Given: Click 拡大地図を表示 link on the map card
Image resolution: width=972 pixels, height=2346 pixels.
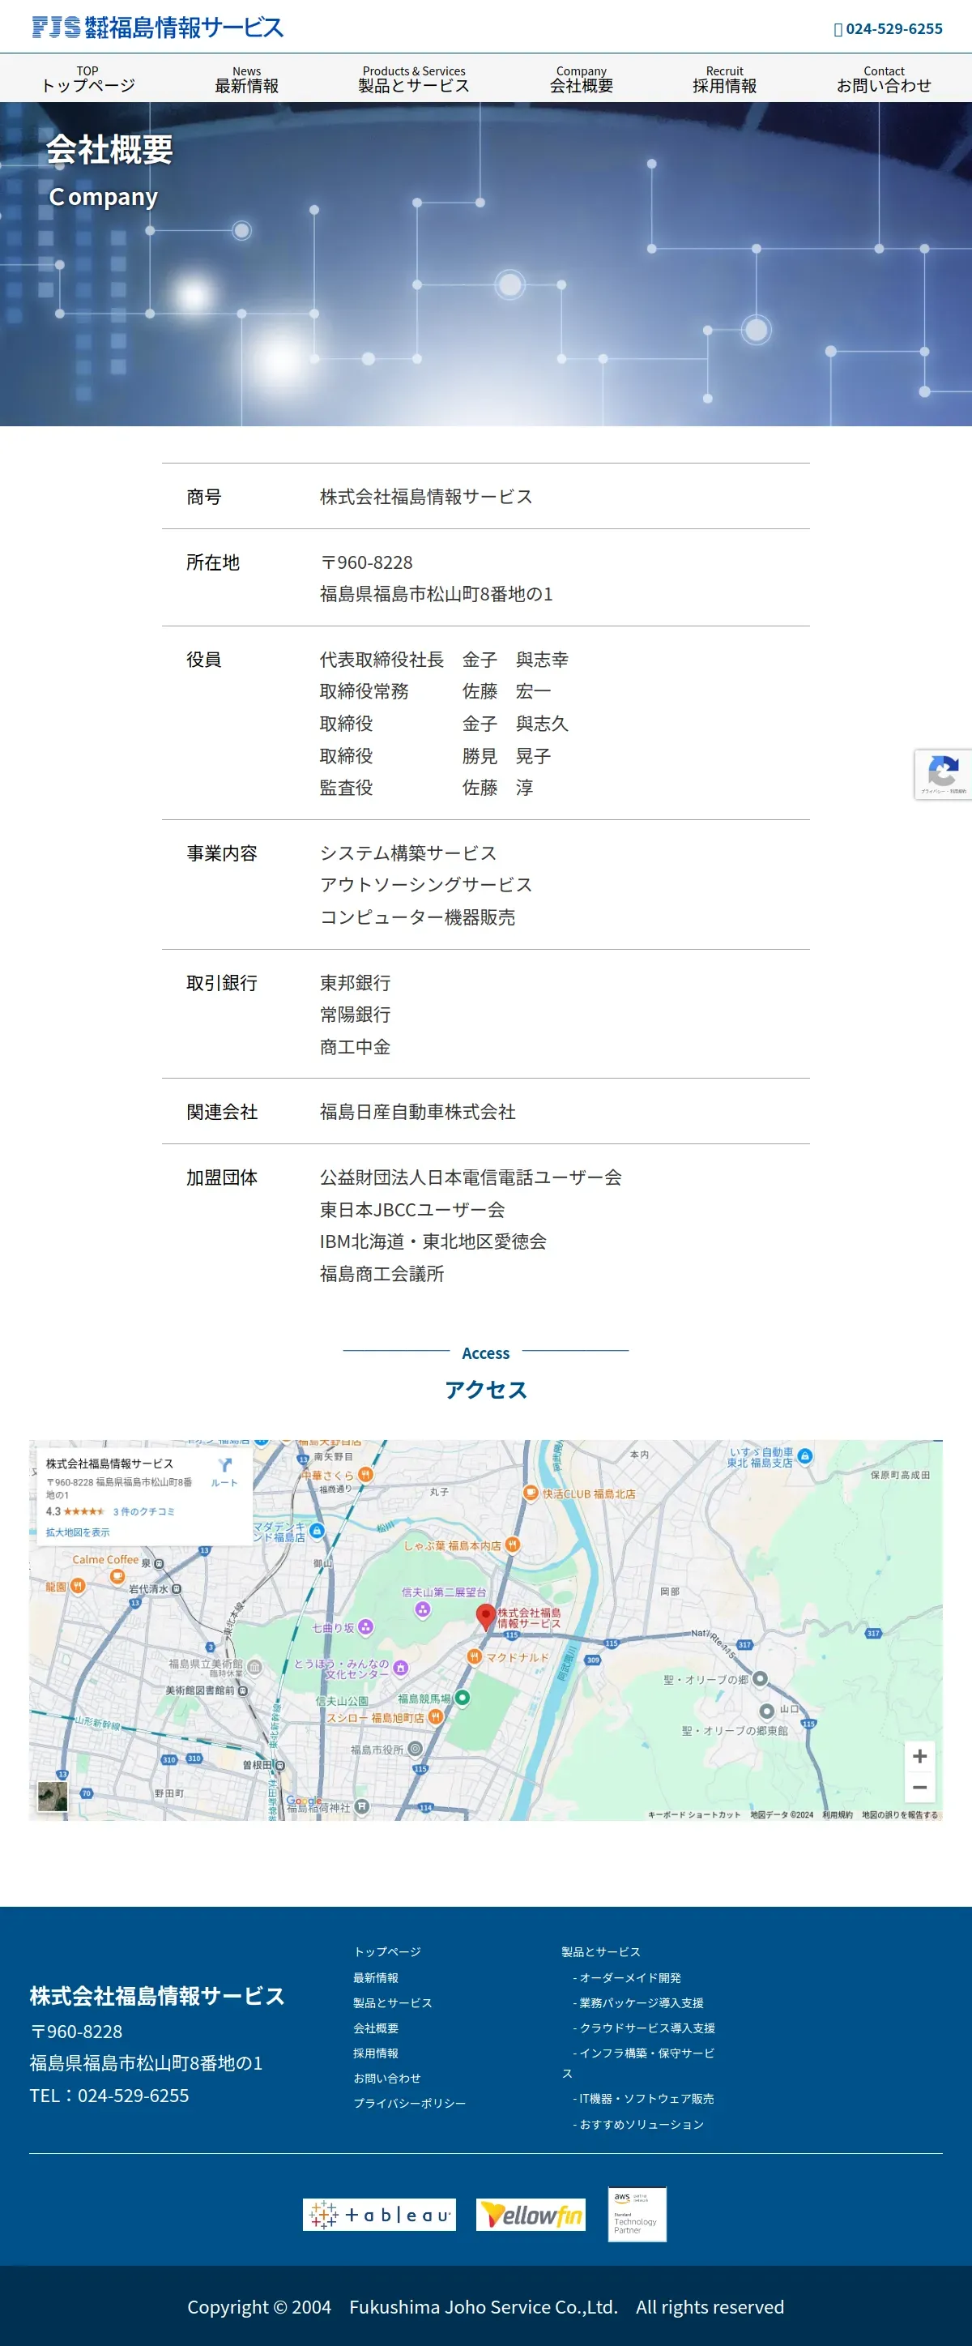Looking at the screenshot, I should [78, 1532].
